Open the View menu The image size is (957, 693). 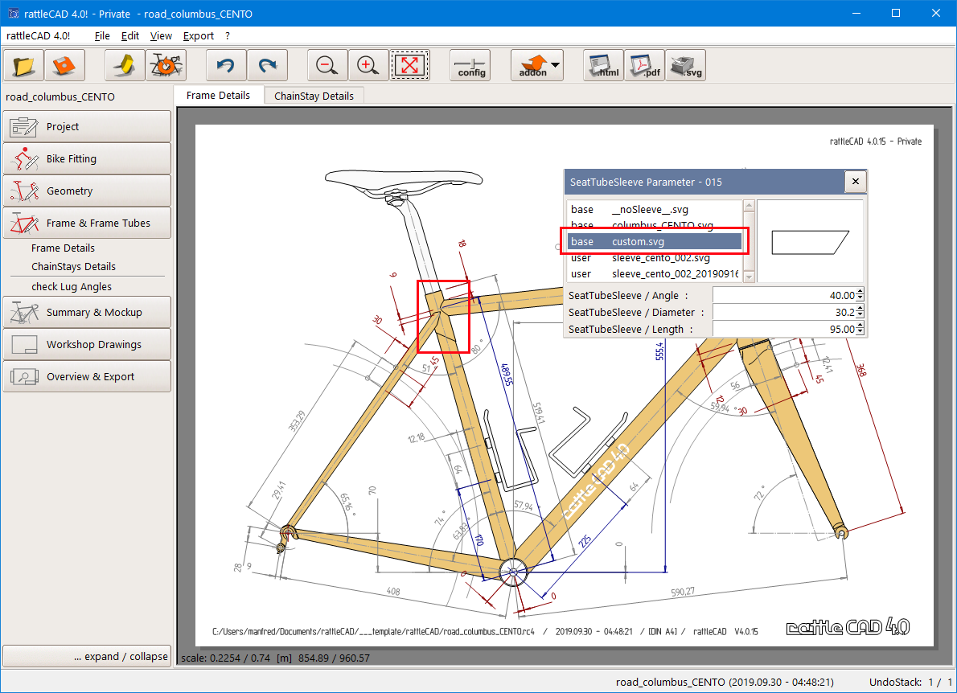[161, 36]
